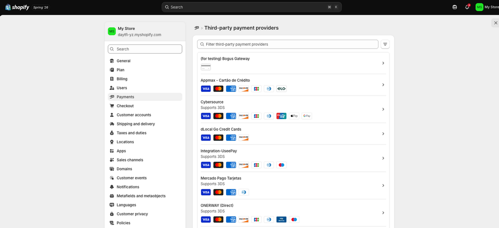Expand the Bogus Gateway chevron
This screenshot has width=499, height=228.
[x=383, y=63]
